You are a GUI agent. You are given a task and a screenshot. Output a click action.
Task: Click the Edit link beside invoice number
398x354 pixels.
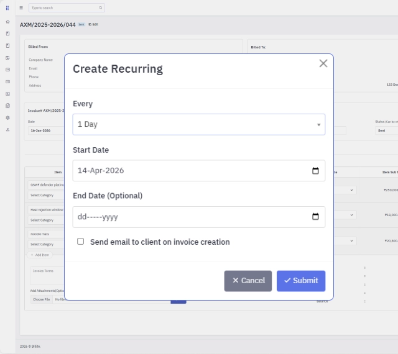93,24
